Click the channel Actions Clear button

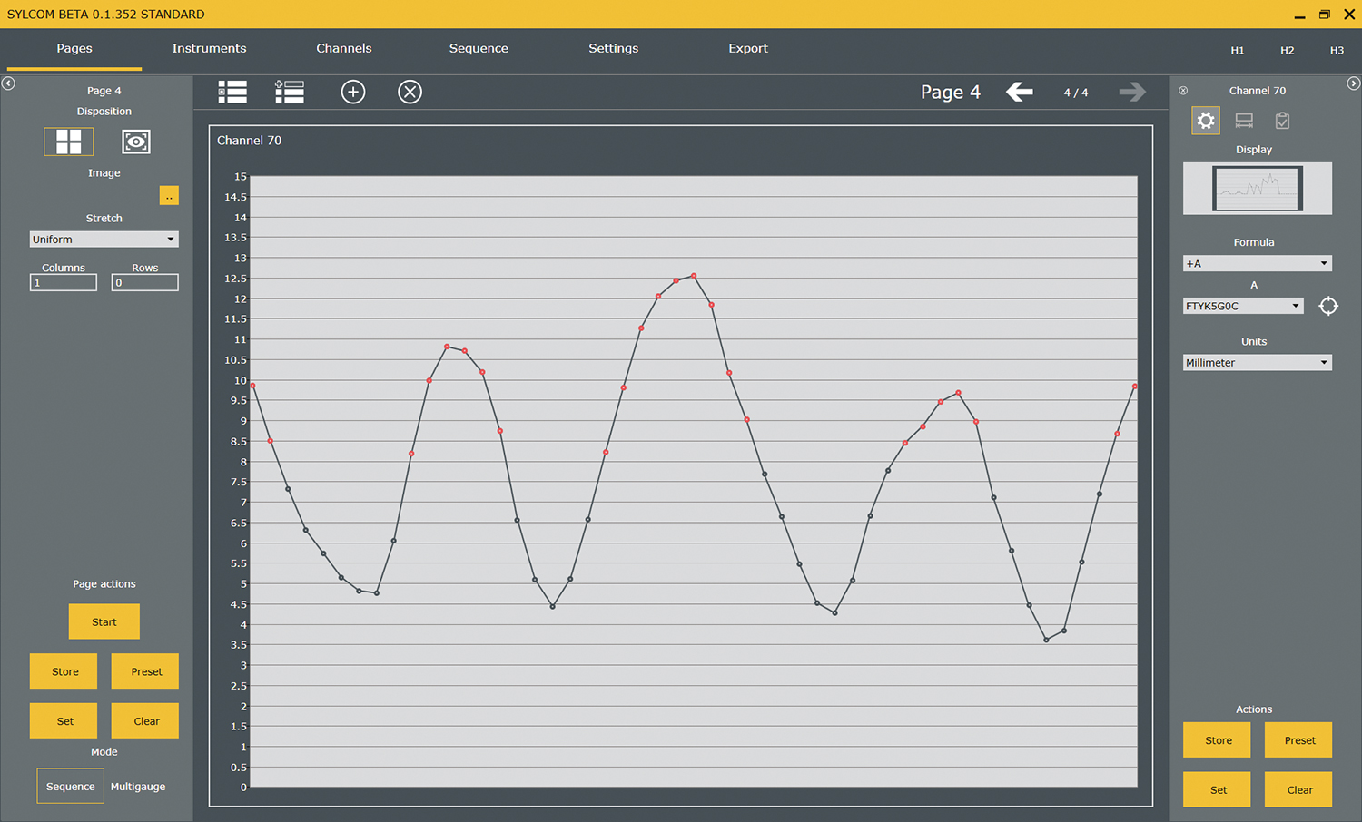[1299, 789]
